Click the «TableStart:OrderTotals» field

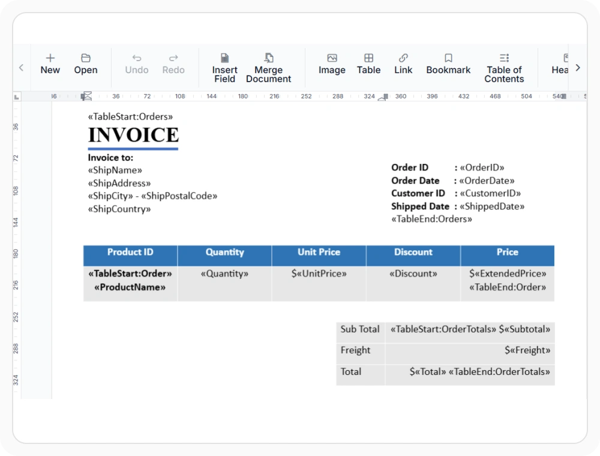(443, 329)
